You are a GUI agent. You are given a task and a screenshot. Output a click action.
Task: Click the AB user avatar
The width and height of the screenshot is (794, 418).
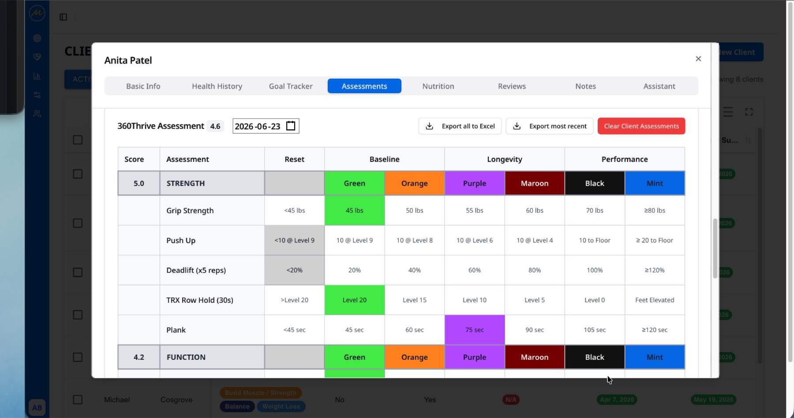(x=37, y=407)
